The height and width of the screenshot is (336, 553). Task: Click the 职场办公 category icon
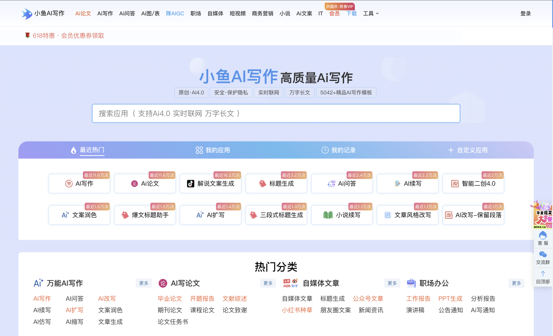tap(411, 283)
